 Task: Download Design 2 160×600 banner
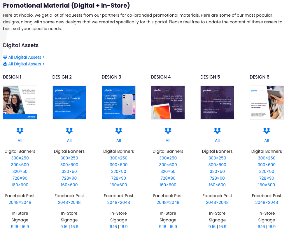(x=69, y=185)
